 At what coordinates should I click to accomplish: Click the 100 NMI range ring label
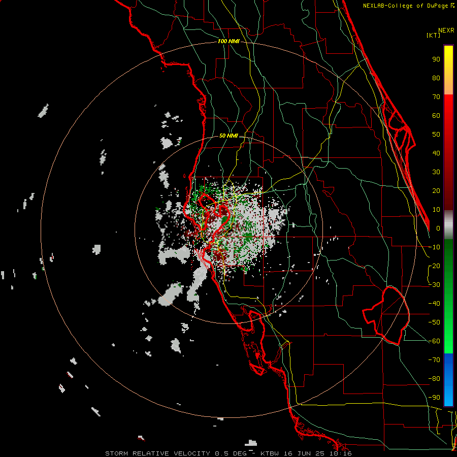[x=228, y=42]
